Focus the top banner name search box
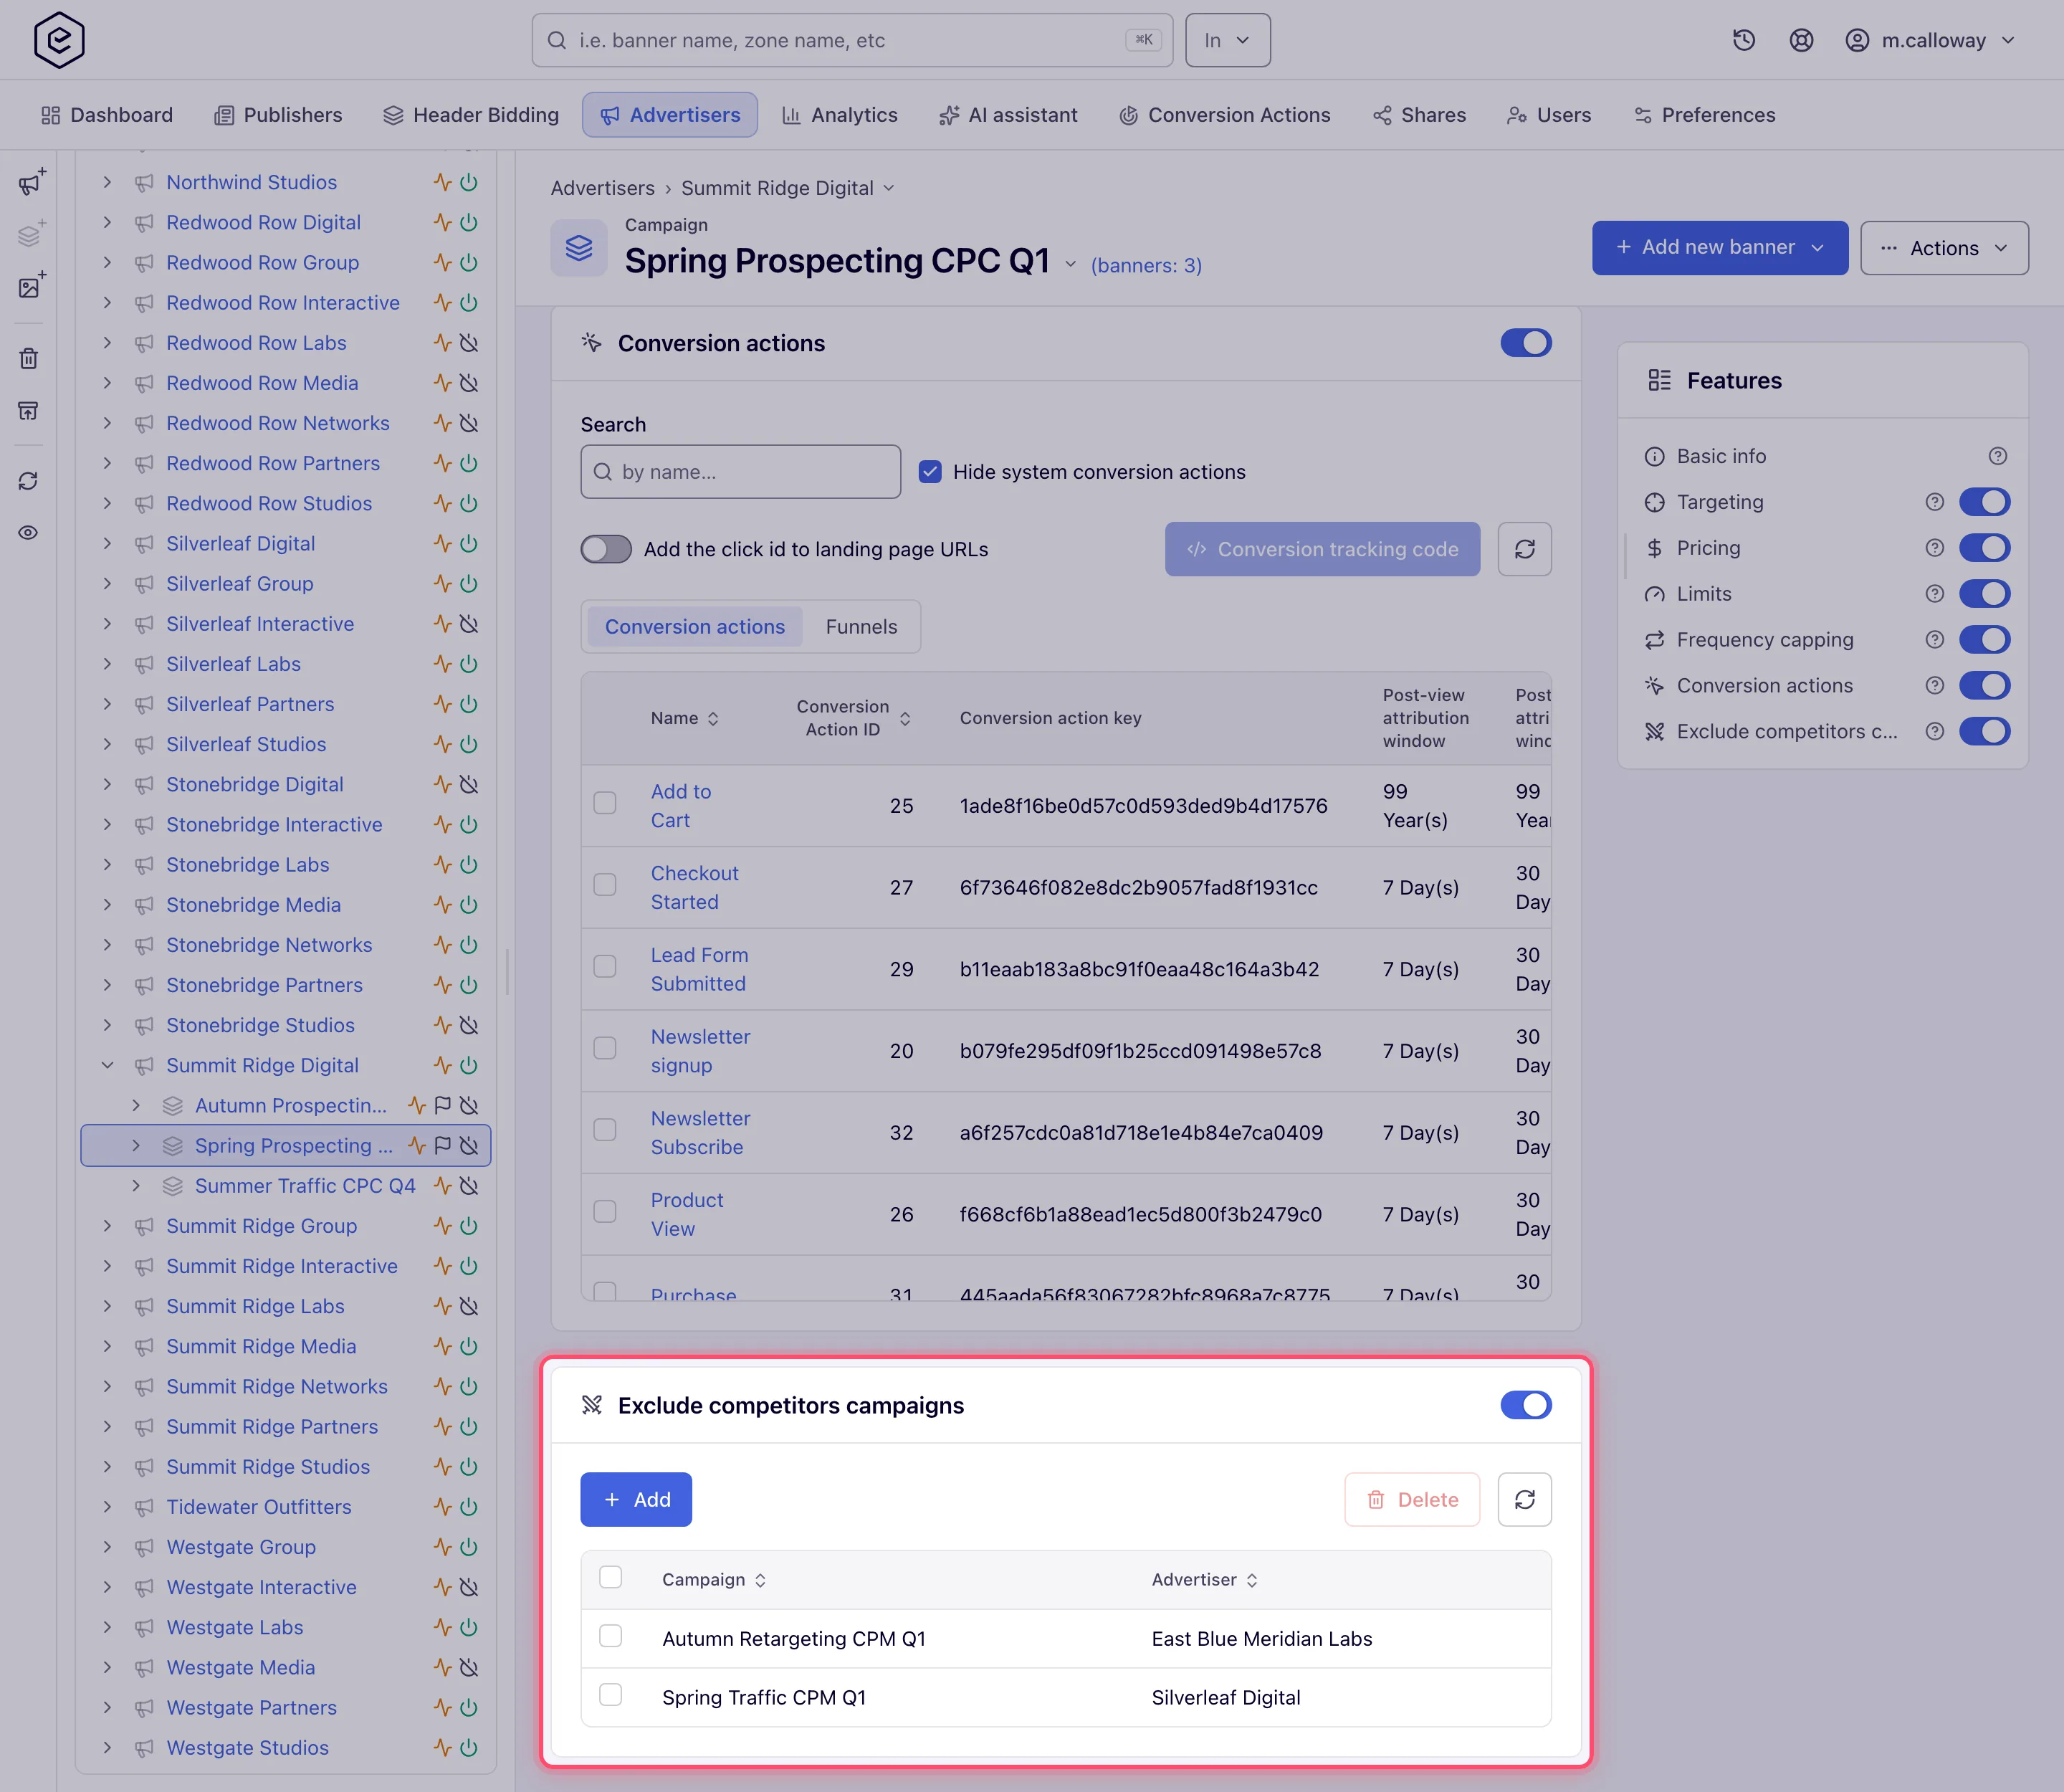Image resolution: width=2064 pixels, height=1792 pixels. (852, 40)
